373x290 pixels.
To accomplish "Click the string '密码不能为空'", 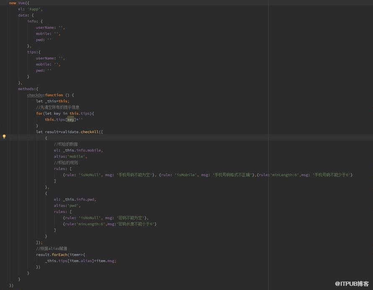I will point(130,218).
